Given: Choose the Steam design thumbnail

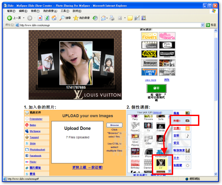Looking at the screenshot, I should (x=150, y=45).
